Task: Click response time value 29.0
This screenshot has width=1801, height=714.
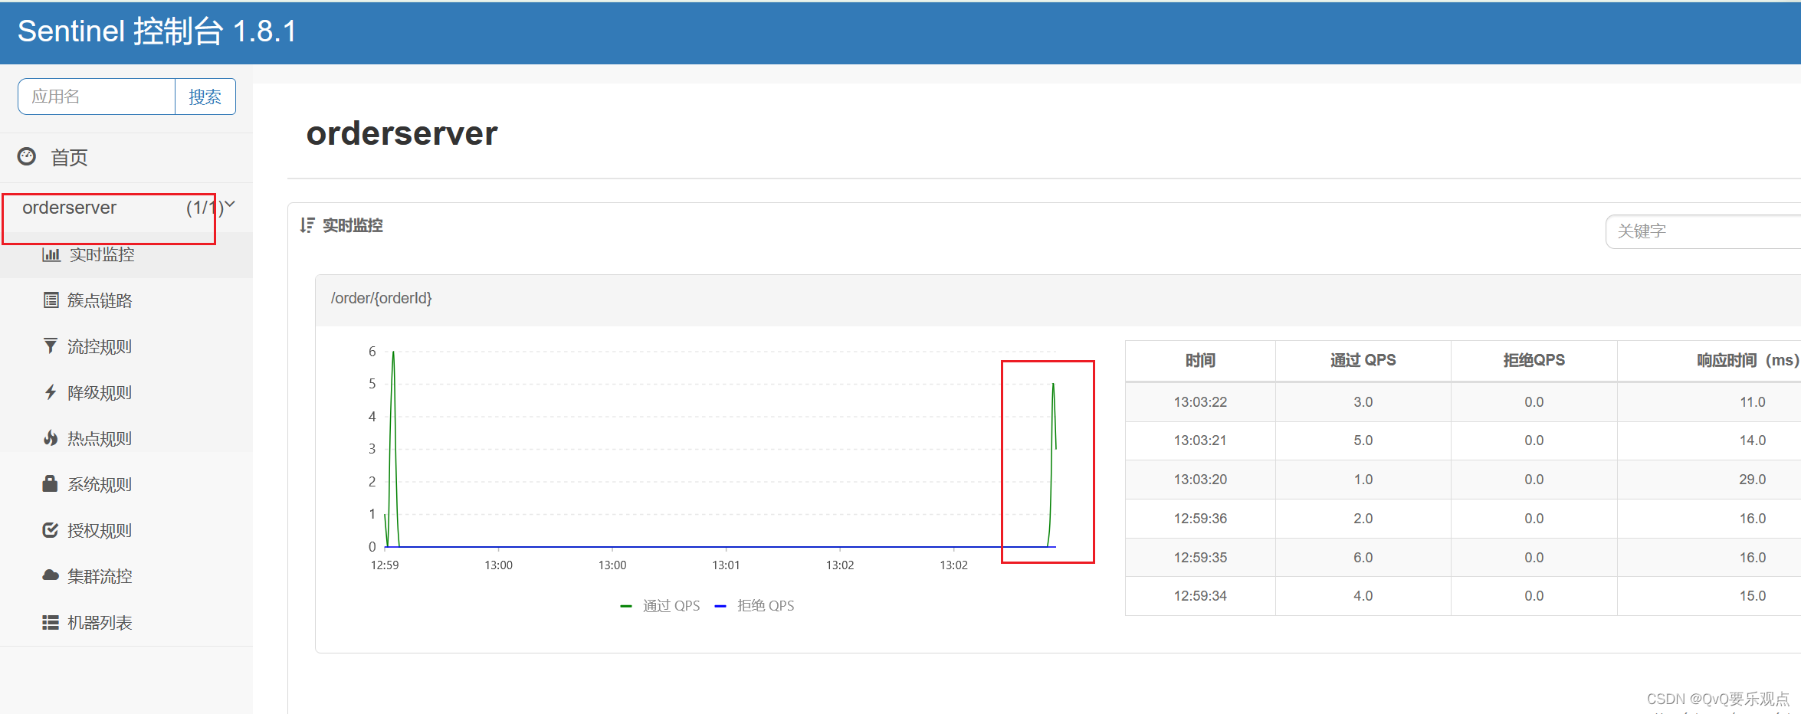Action: 1752,480
